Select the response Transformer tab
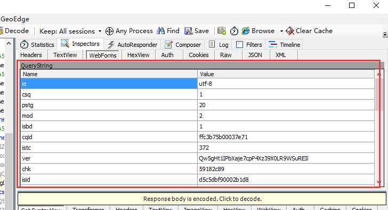 [88, 208]
